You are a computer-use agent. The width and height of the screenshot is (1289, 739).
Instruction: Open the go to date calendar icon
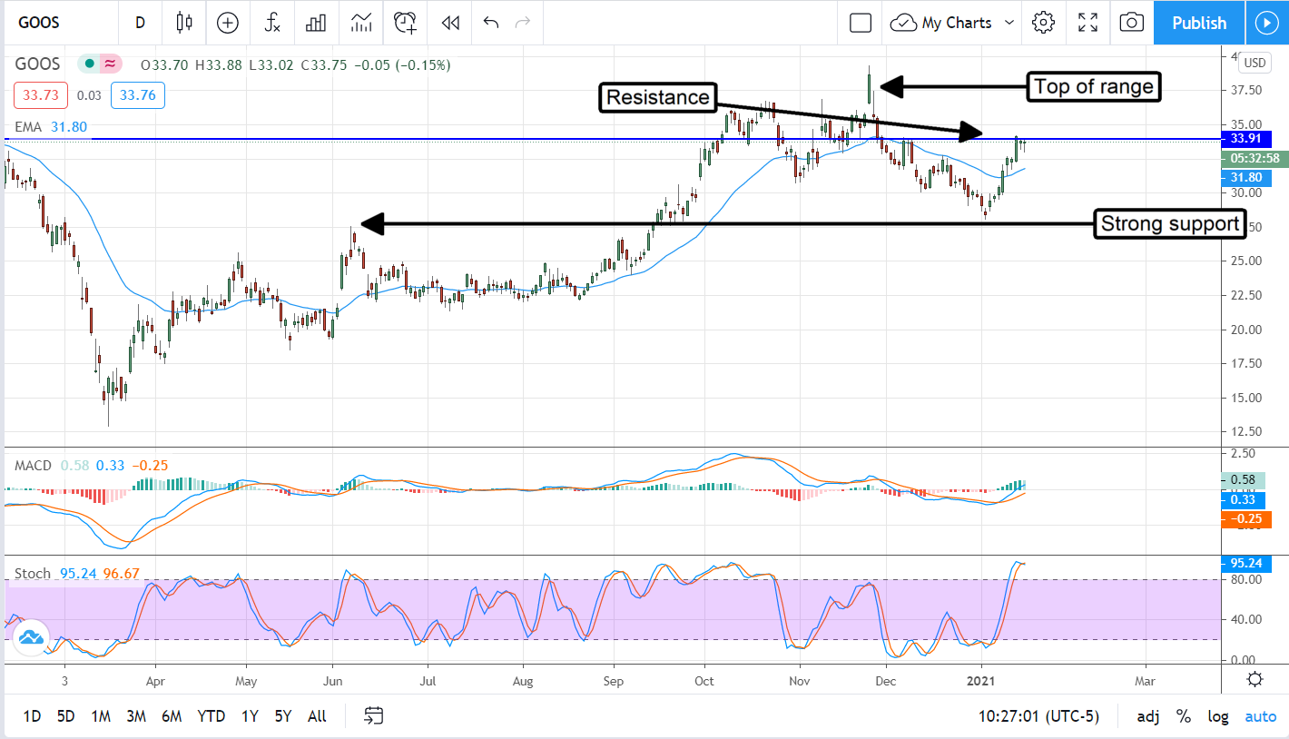(374, 716)
